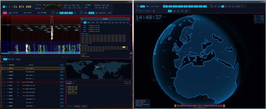The width and height of the screenshot is (266, 109).
Task: Reply to MM0LITV decode
Action: (x=62, y=99)
